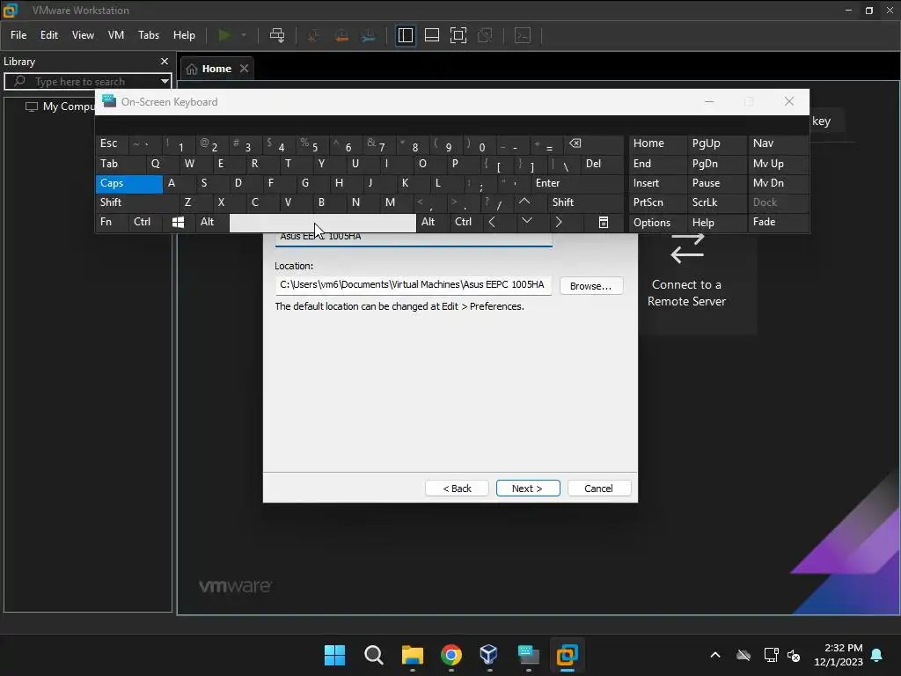
Task: Toggle the left Ctrl key on keyboard
Action: [x=145, y=222]
